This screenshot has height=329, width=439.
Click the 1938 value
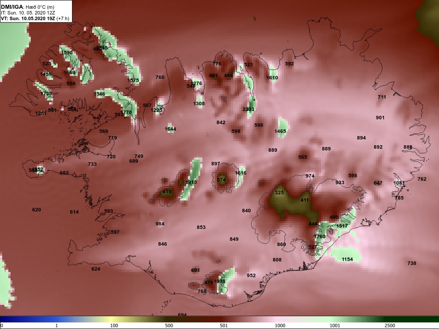(220, 281)
